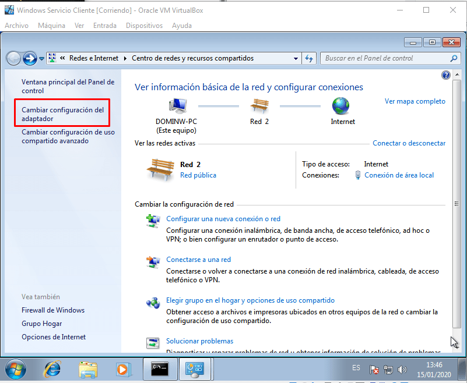Click the back navigation arrow button
This screenshot has height=383, width=467.
coord(13,58)
